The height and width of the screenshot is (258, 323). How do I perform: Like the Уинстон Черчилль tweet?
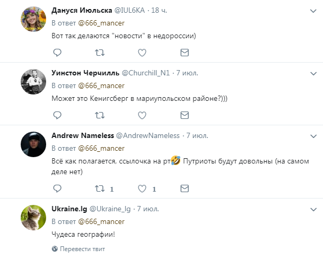pyautogui.click(x=142, y=115)
